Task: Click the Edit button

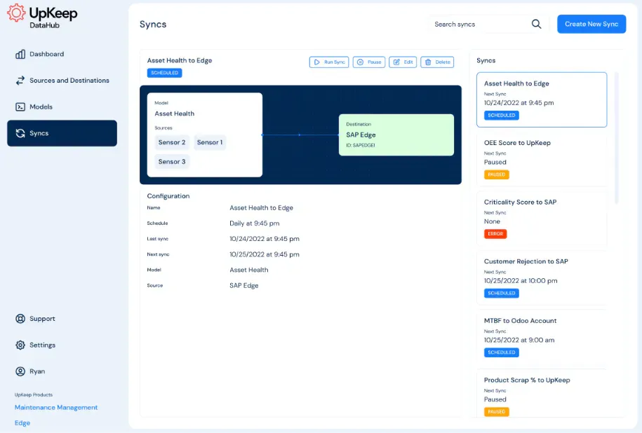Action: [403, 62]
